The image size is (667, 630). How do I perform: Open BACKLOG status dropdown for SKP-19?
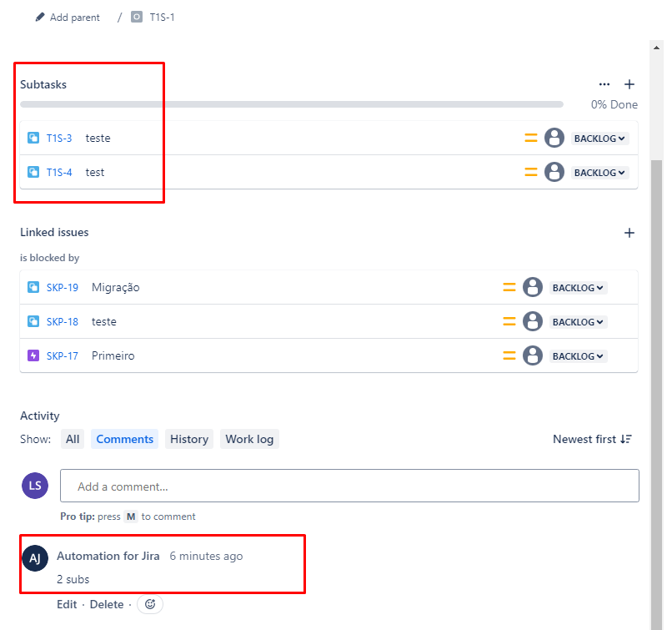[x=578, y=288]
